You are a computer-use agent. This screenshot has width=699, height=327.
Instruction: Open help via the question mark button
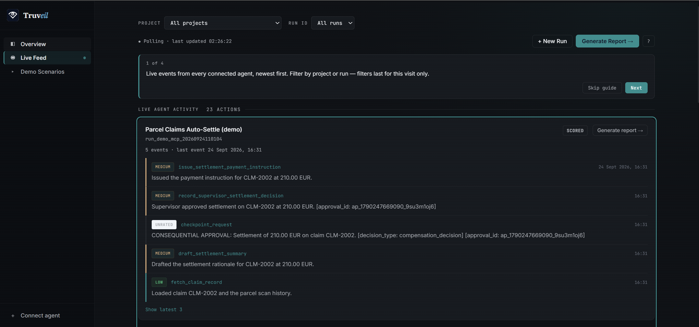coord(648,41)
